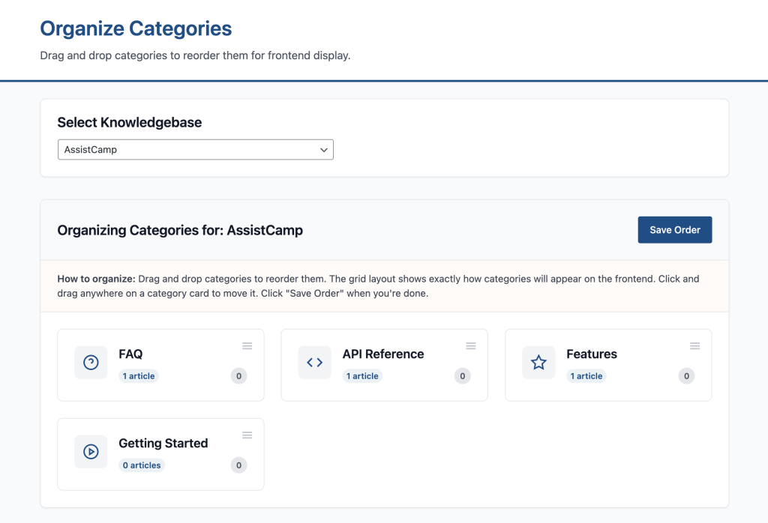This screenshot has height=523, width=768.
Task: Click the count badge on FAQ card
Action: tap(238, 376)
